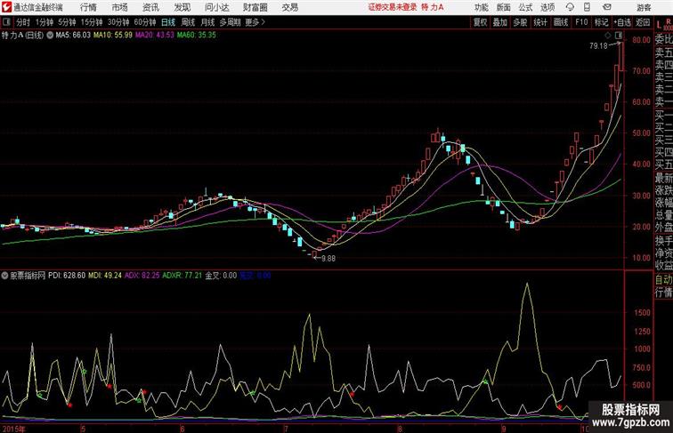Click the 证券交易未登录 login status text

click(393, 7)
